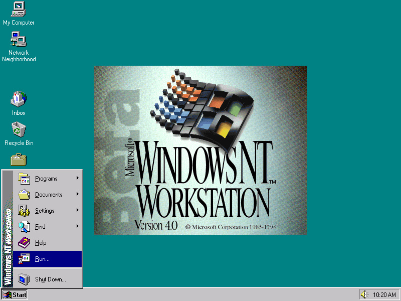Expand the Settings submenu arrow

click(78, 210)
